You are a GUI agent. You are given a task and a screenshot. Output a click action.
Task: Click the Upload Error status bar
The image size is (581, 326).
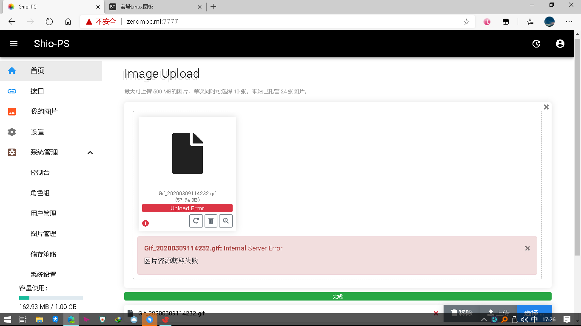tap(187, 208)
